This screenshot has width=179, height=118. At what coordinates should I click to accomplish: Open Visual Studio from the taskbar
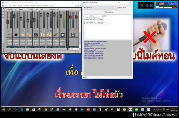point(64,110)
